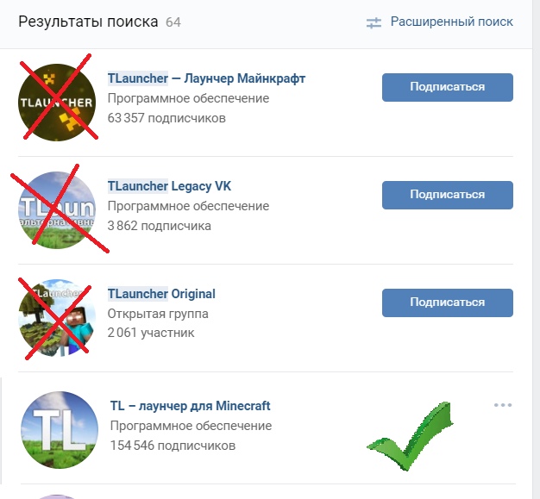Open the Расширенный поиск link
The image size is (540, 499).
451,22
